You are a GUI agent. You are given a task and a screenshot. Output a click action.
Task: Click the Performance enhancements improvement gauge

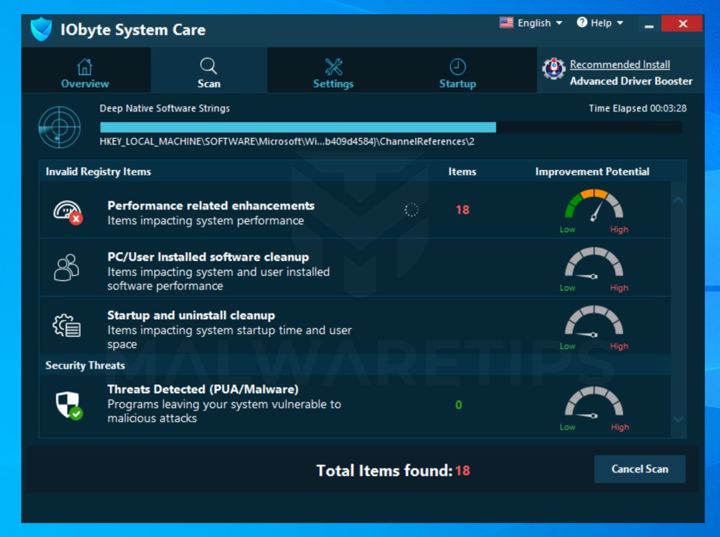594,210
